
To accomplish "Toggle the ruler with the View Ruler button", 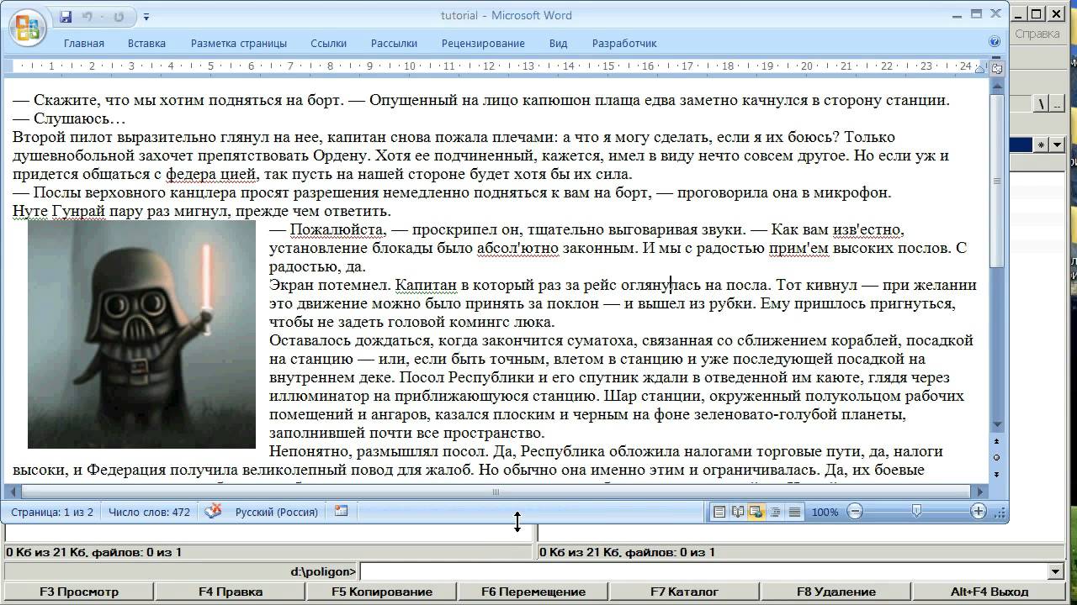I will pyautogui.click(x=998, y=68).
